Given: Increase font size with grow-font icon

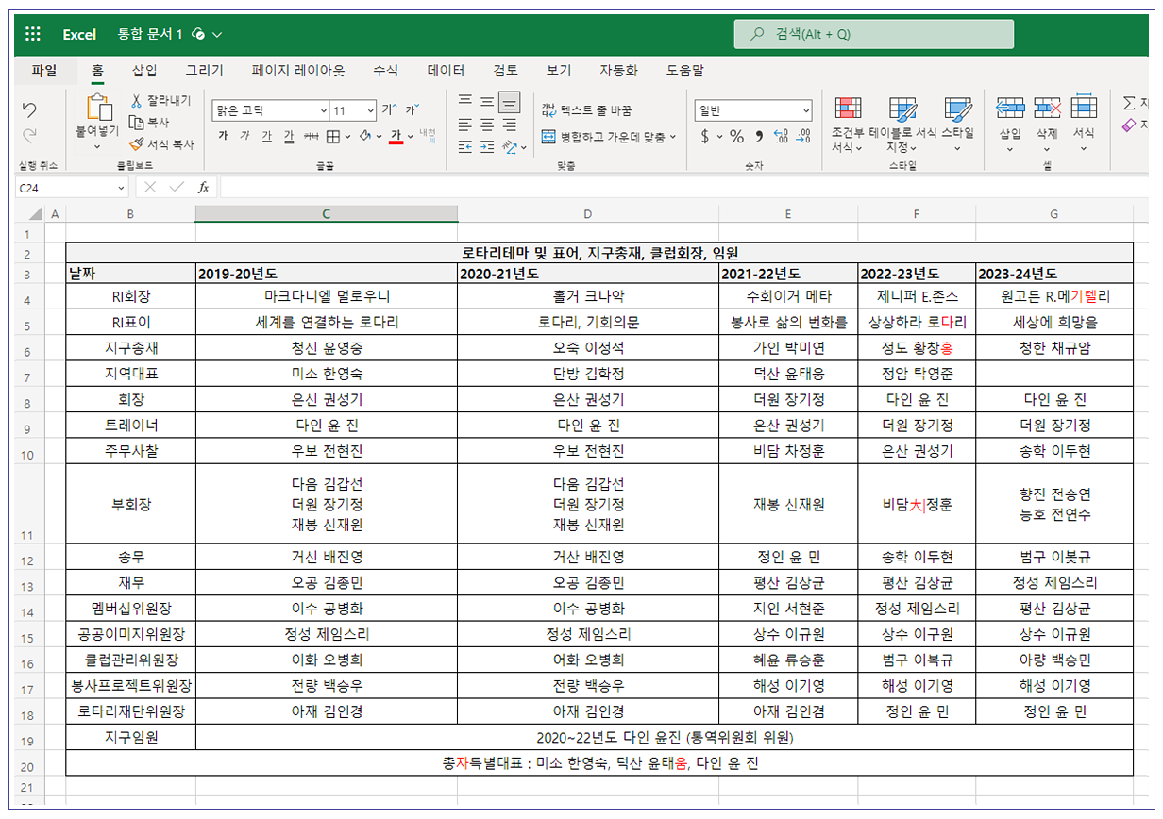Looking at the screenshot, I should (x=389, y=109).
